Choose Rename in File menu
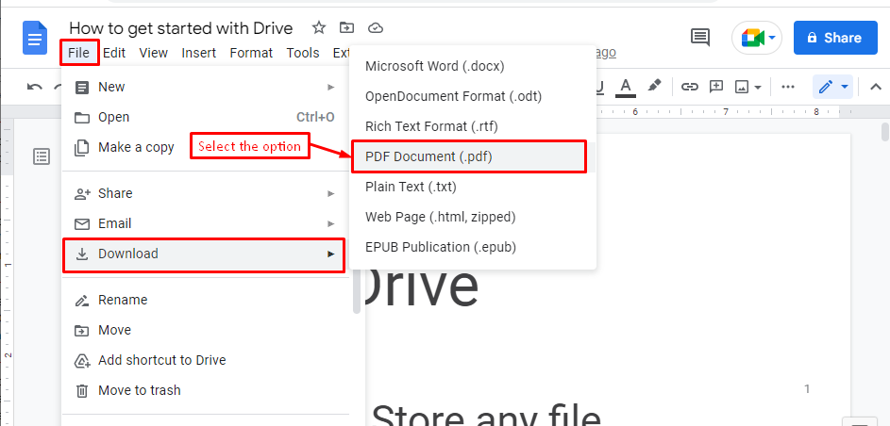Viewport: 890px width, 426px height. coord(206,301)
